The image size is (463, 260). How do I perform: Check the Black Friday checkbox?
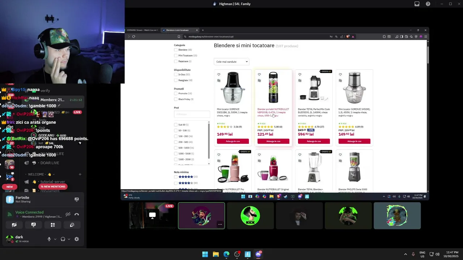(176, 99)
